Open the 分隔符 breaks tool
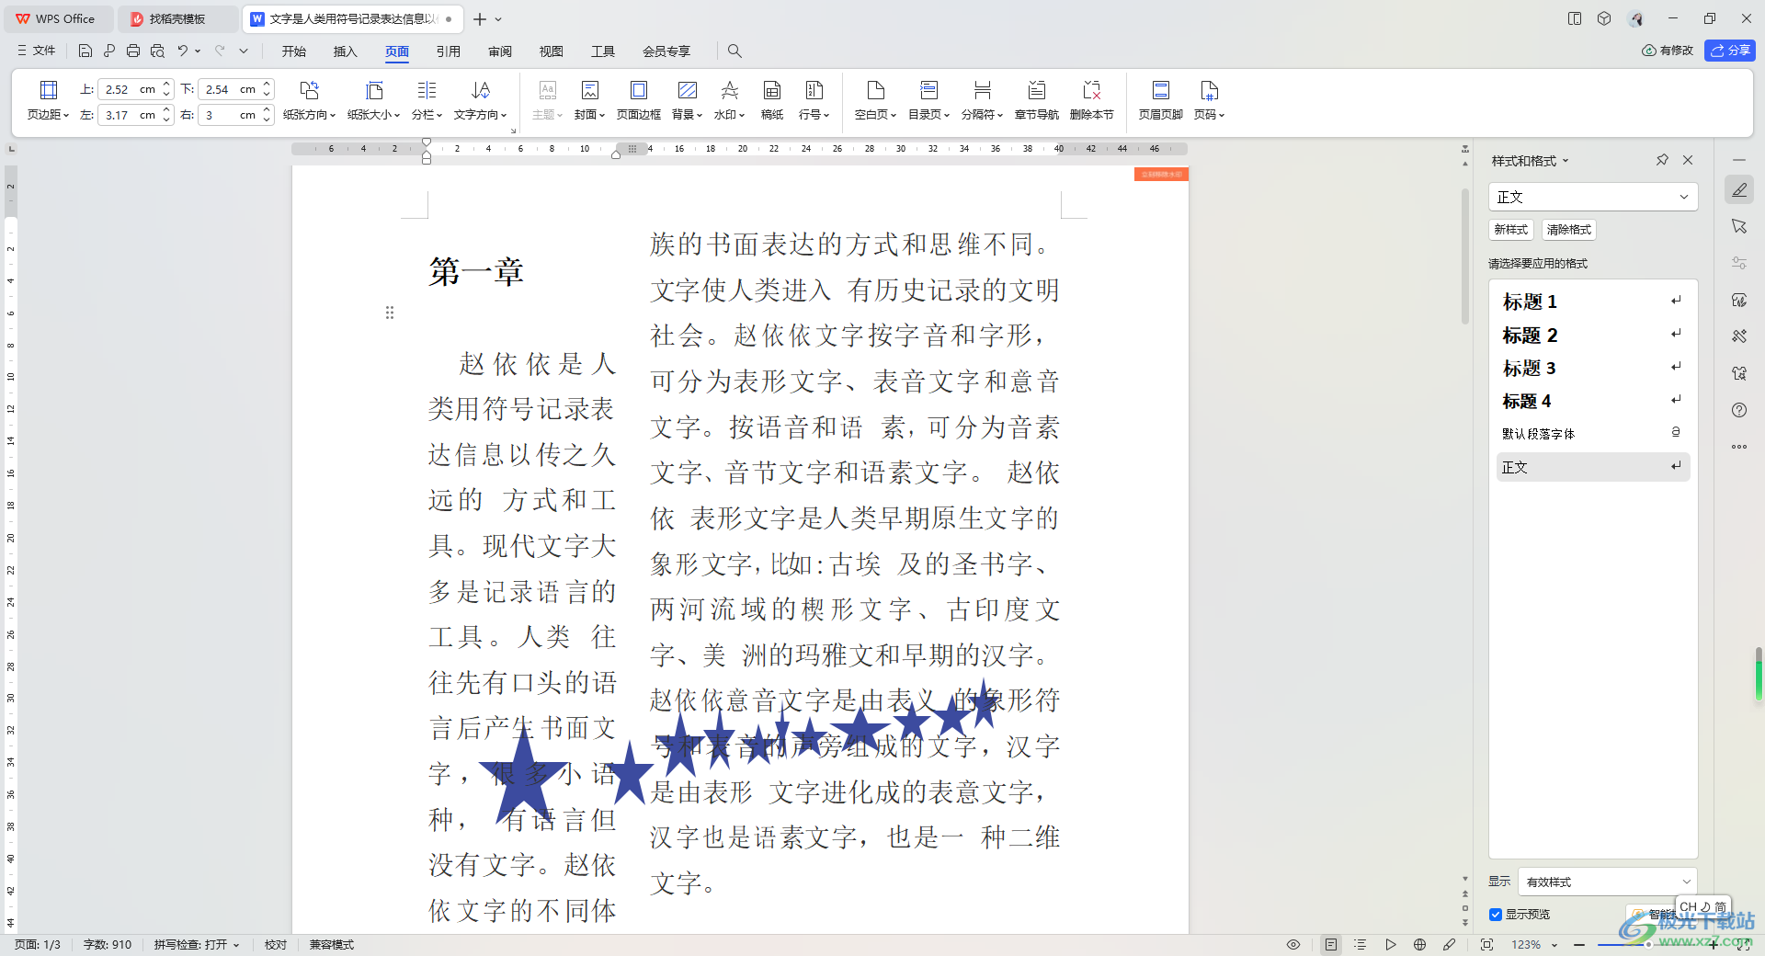This screenshot has width=1765, height=956. pos(982,100)
